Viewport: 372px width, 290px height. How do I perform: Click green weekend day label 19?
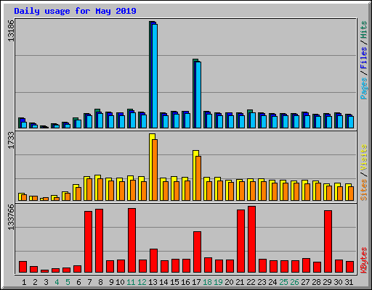click(x=218, y=282)
